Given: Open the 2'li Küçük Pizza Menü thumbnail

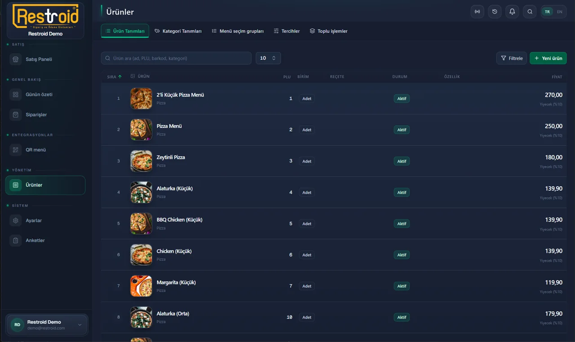Looking at the screenshot, I should [x=141, y=98].
